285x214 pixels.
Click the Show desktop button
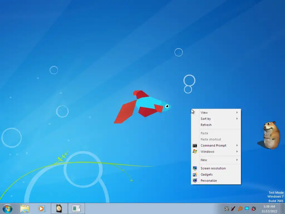click(283, 208)
